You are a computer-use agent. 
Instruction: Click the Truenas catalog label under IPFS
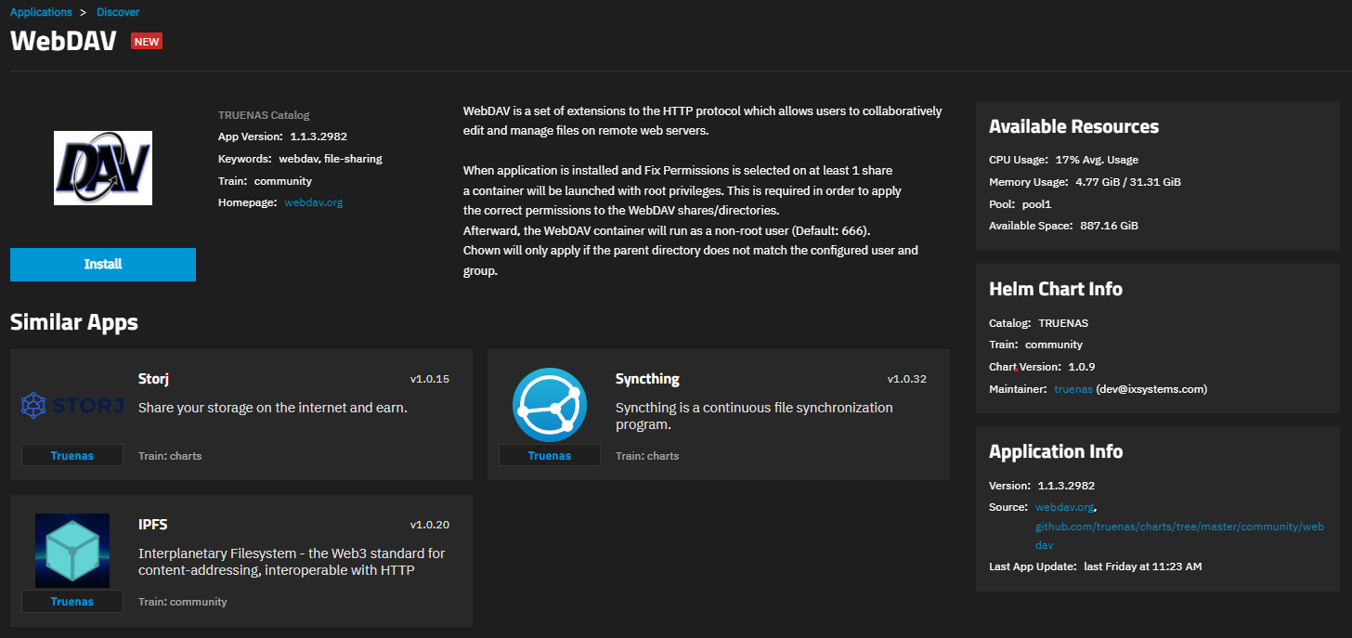(72, 602)
